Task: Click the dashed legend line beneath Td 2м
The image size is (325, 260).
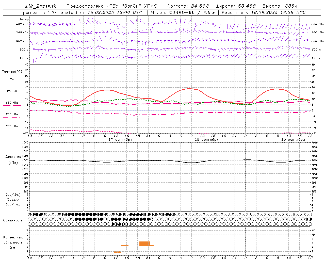Action: (x=11, y=94)
